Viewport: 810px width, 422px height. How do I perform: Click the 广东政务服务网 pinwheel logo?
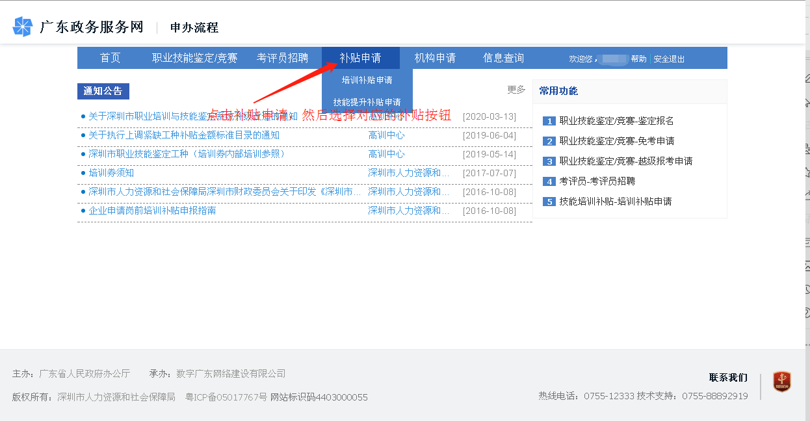point(23,27)
